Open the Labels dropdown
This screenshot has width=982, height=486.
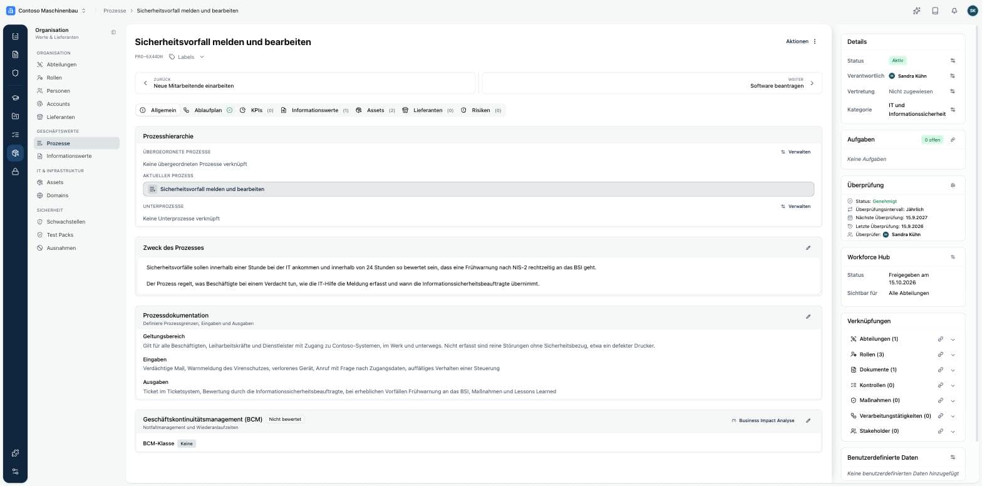(x=187, y=57)
